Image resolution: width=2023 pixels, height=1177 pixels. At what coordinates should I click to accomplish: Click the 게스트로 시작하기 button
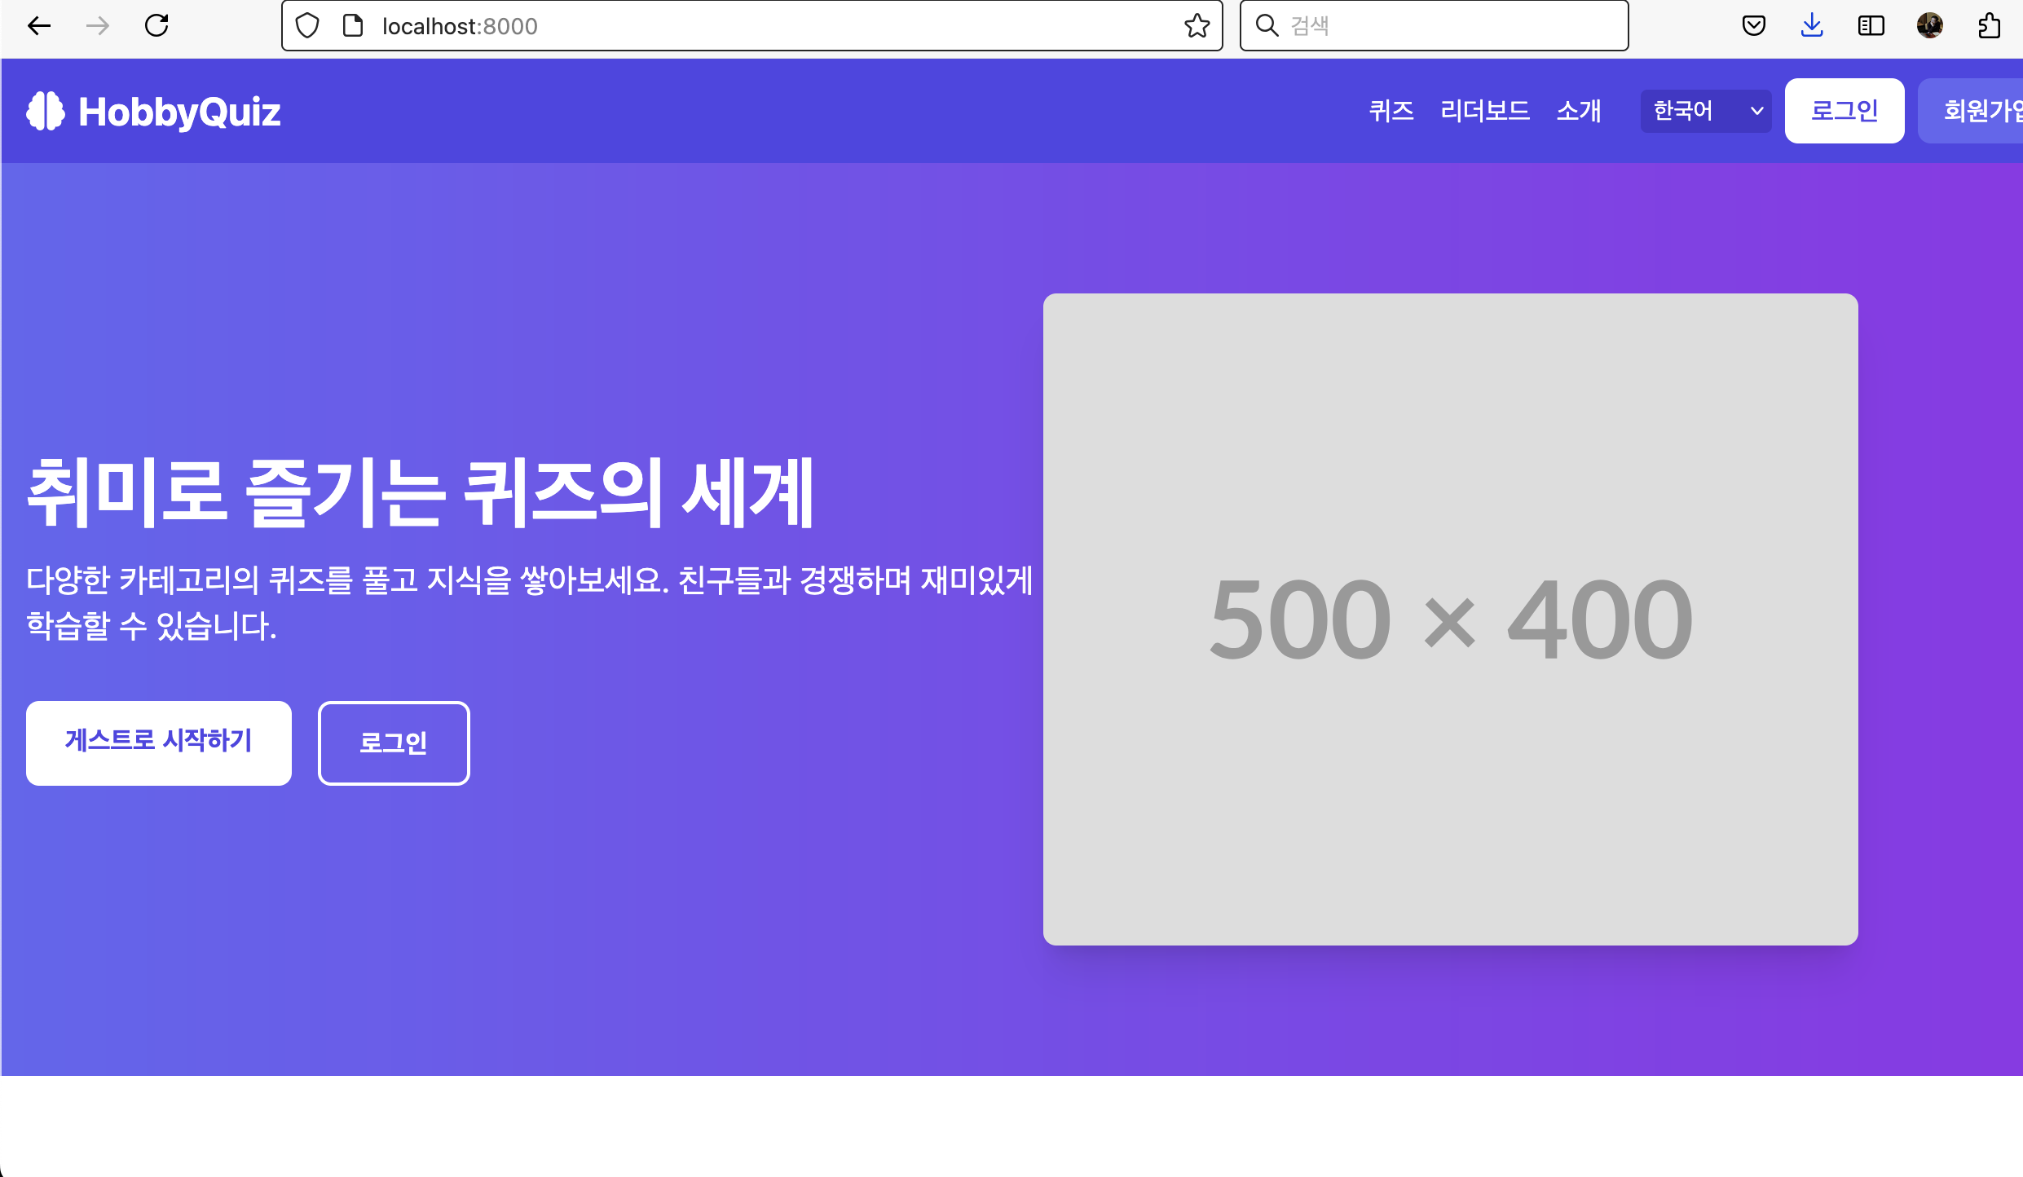point(159,743)
